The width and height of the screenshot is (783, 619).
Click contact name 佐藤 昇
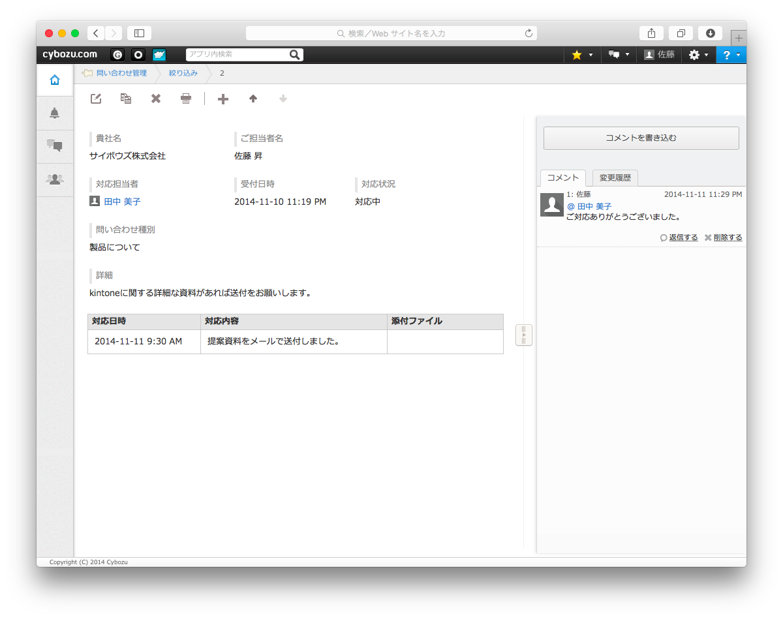[x=249, y=156]
